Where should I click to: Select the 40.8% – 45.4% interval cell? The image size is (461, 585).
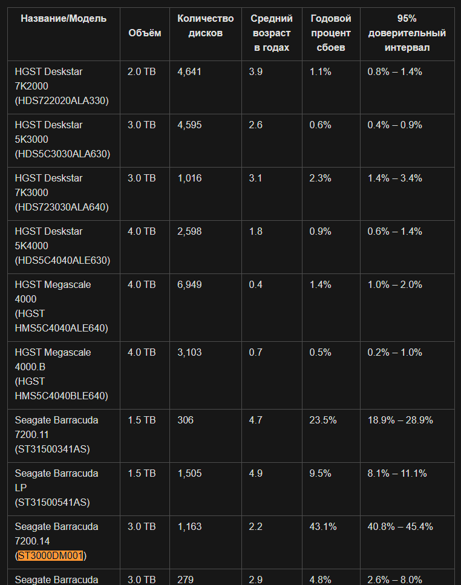pos(400,526)
